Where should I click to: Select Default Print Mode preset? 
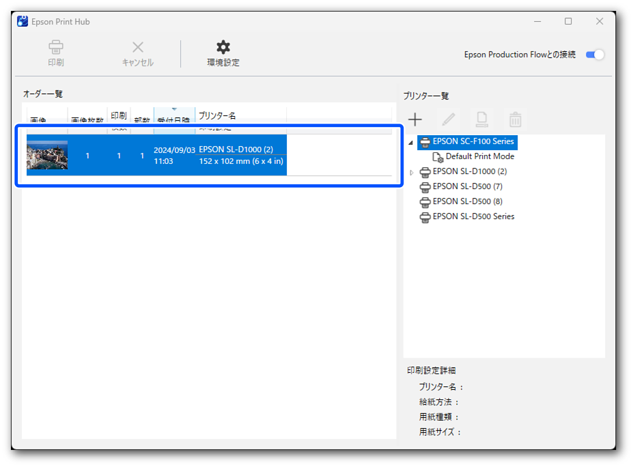(x=479, y=156)
